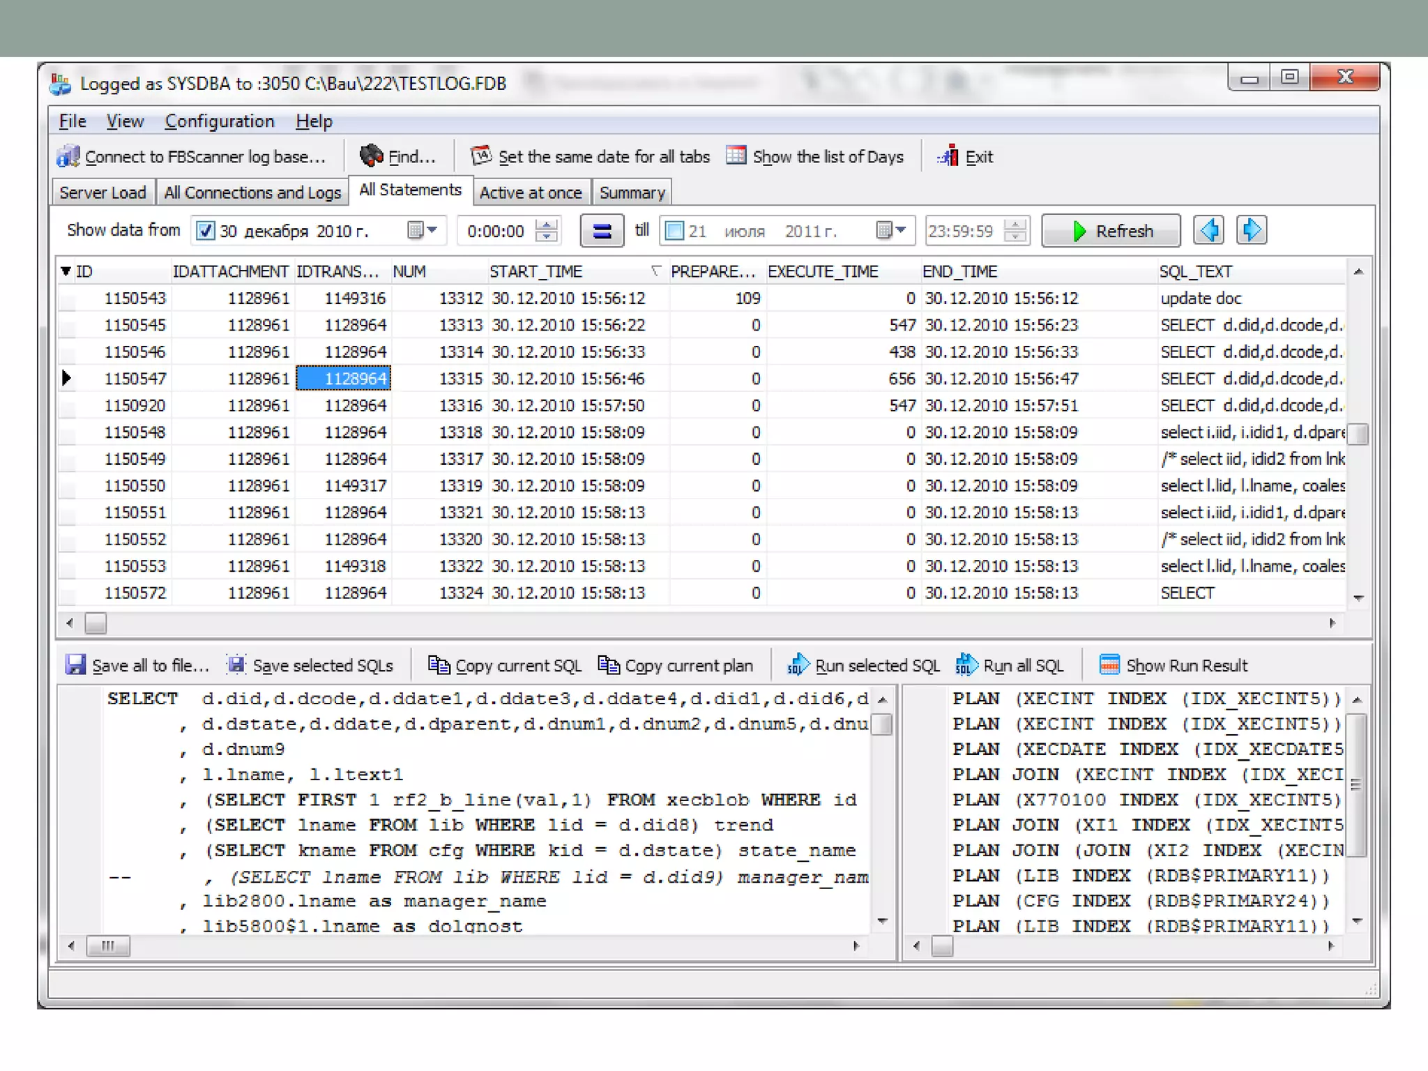Screen dimensions: 1428x1071
Task: Click the application icon in title bar
Action: tap(61, 84)
